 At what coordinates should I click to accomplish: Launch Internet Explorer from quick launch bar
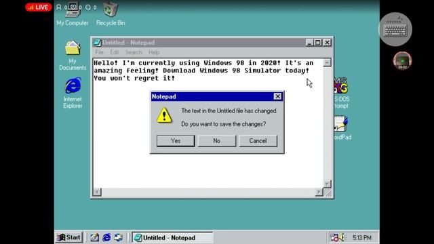coord(106,237)
